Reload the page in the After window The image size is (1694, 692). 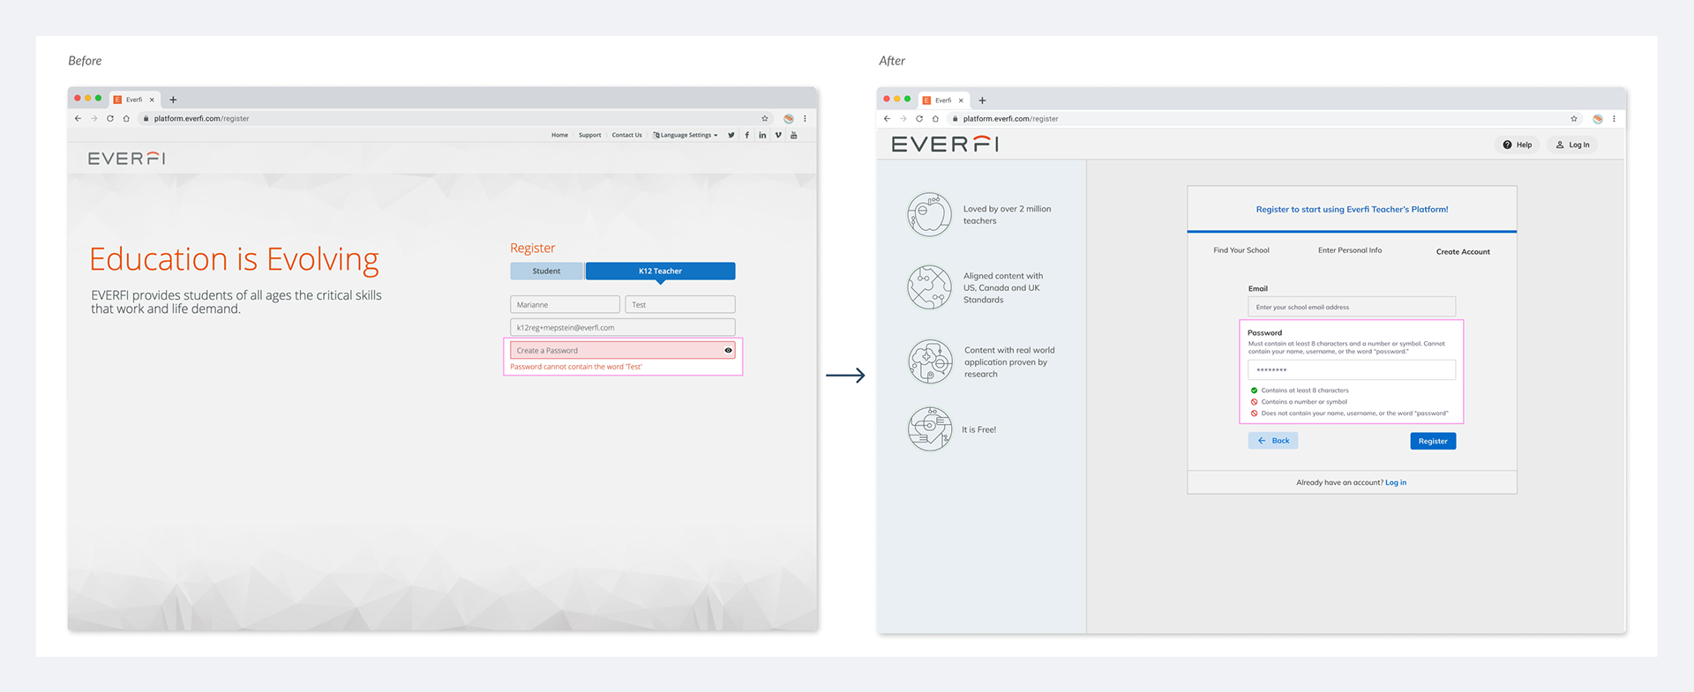click(919, 118)
